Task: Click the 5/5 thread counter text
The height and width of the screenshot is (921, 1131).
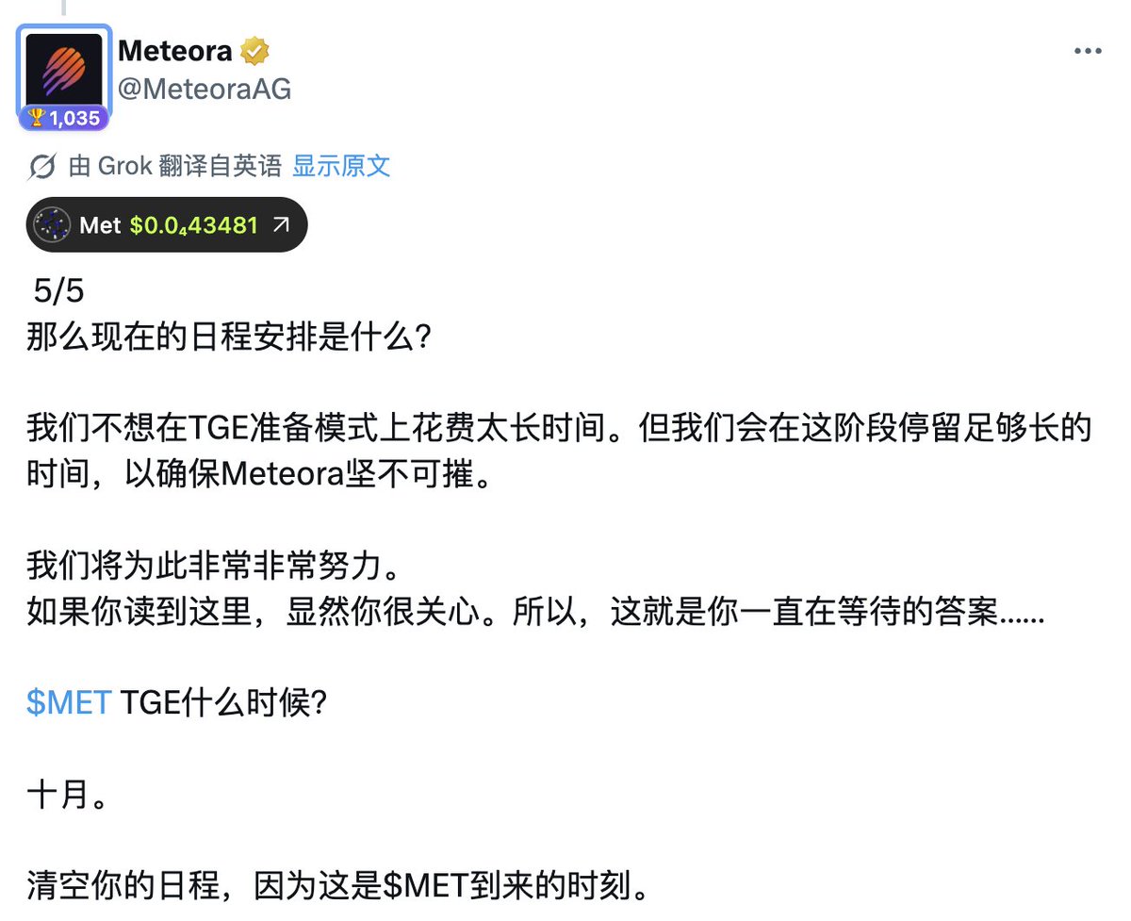Action: (x=58, y=291)
